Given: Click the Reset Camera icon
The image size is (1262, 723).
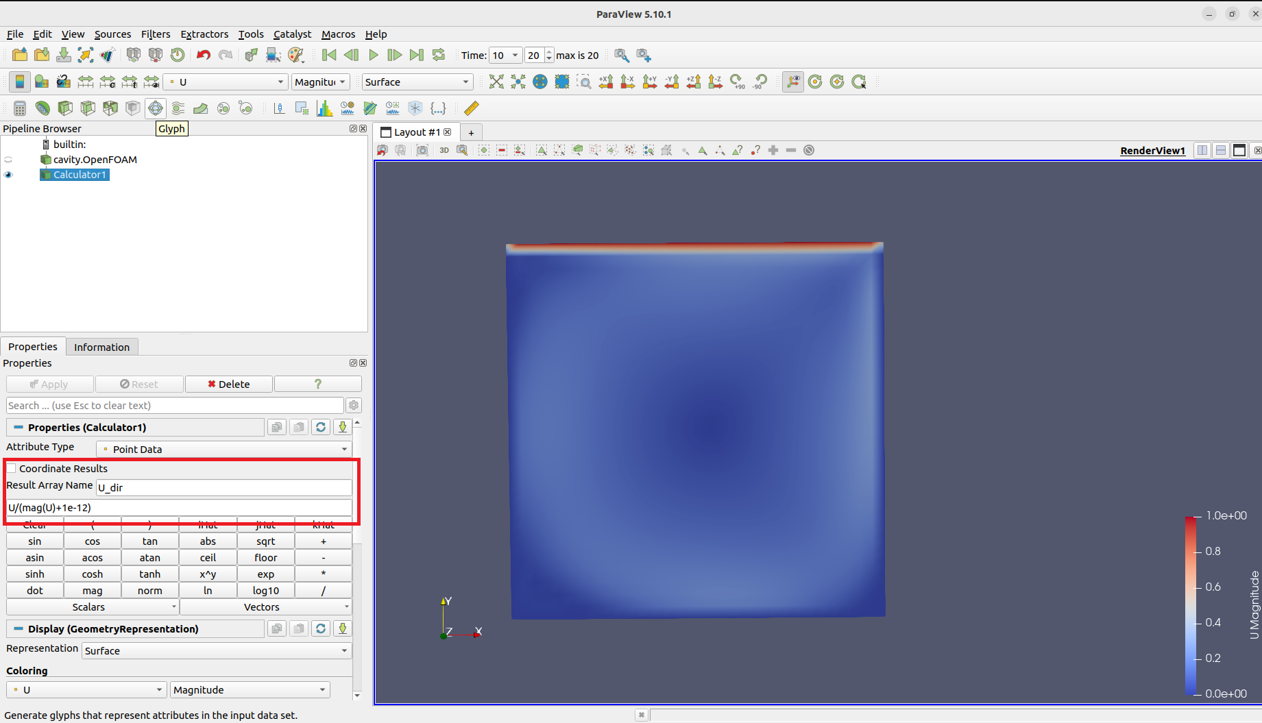Looking at the screenshot, I should click(496, 82).
